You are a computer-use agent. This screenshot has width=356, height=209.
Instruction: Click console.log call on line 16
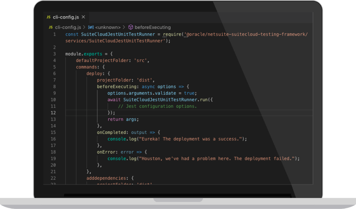coord(122,139)
